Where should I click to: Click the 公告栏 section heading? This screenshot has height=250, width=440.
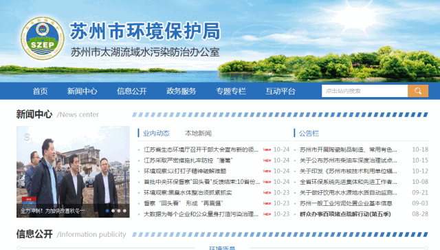pyautogui.click(x=309, y=134)
